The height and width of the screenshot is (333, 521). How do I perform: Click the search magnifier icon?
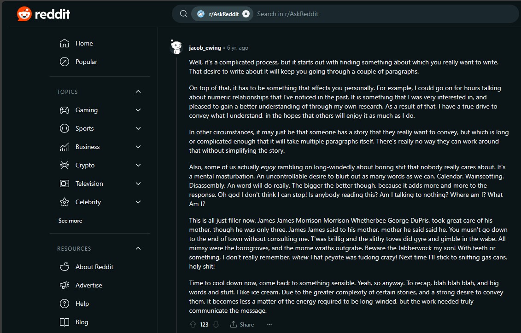(x=183, y=14)
